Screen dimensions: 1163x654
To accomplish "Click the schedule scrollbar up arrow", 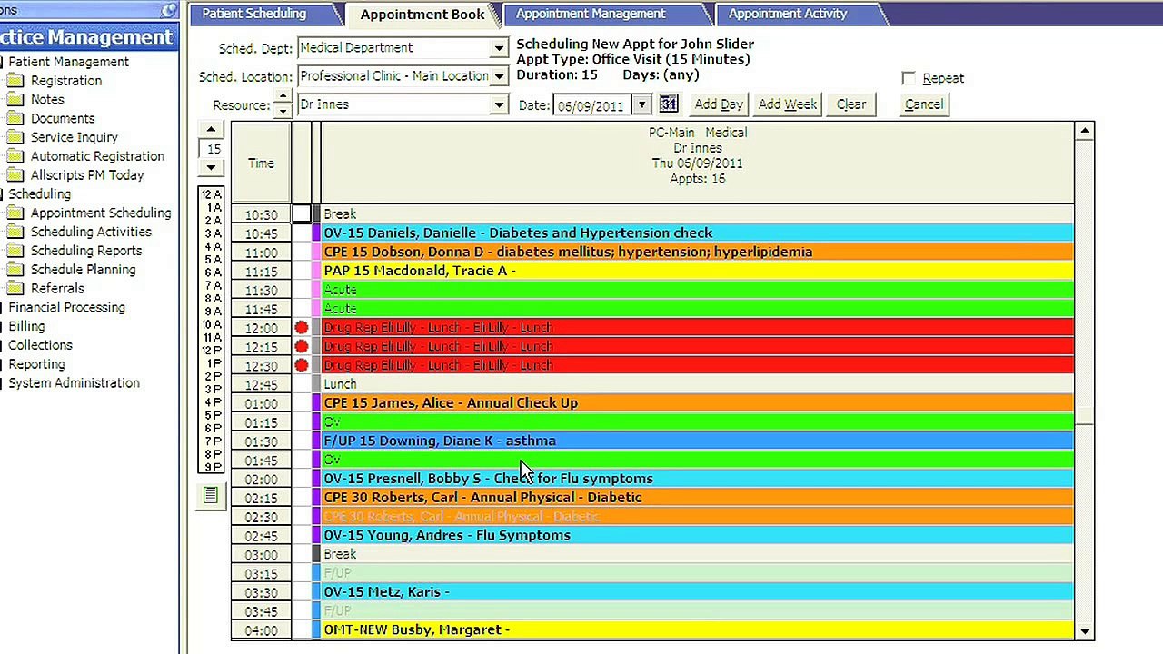I will click(x=1085, y=132).
